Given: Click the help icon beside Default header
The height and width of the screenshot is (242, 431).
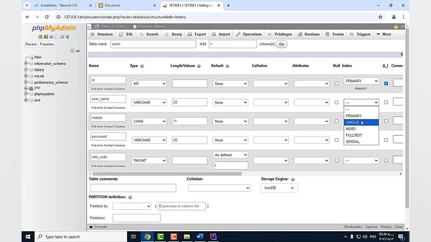Looking at the screenshot, I should tap(227, 66).
